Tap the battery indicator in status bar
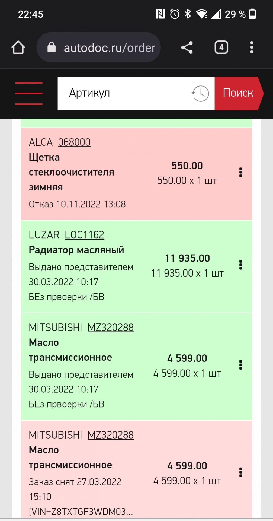 click(252, 14)
